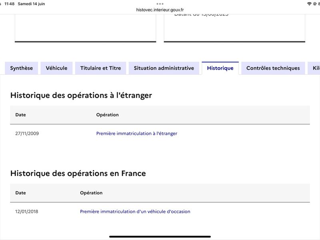Tap the Wi-Fi status icon
The height and width of the screenshot is (240, 320).
309,4
